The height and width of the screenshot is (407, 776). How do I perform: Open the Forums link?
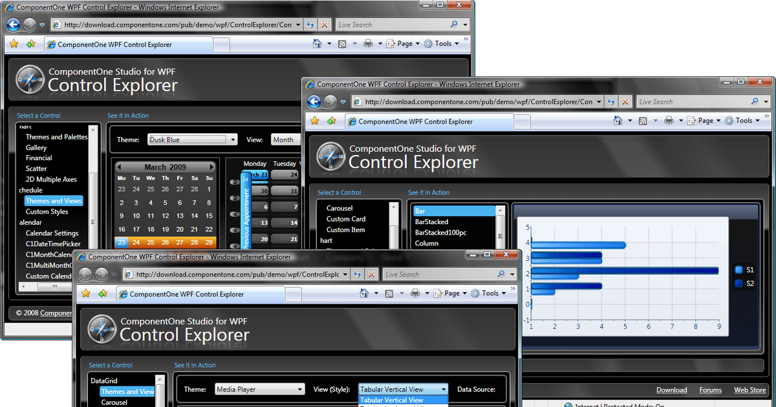point(710,390)
